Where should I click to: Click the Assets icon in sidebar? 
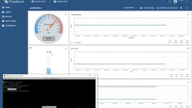(x=3, y=12)
